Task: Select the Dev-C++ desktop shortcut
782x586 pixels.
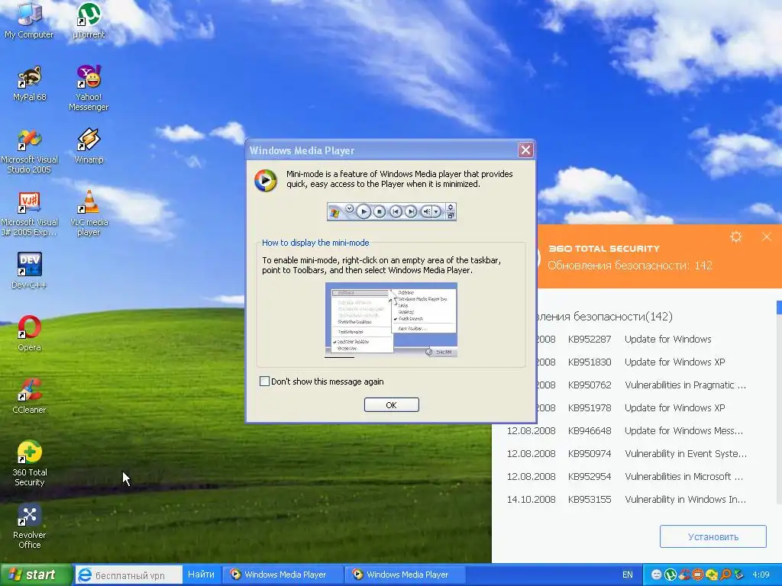Action: [x=30, y=271]
